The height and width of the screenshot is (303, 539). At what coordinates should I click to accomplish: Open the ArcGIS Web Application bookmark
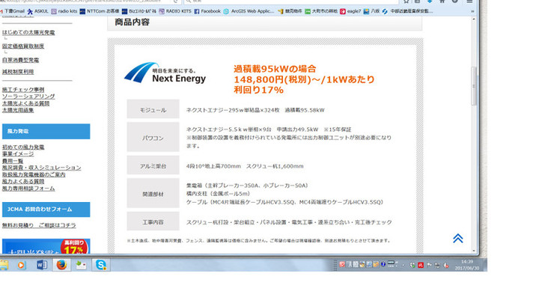tap(256, 11)
